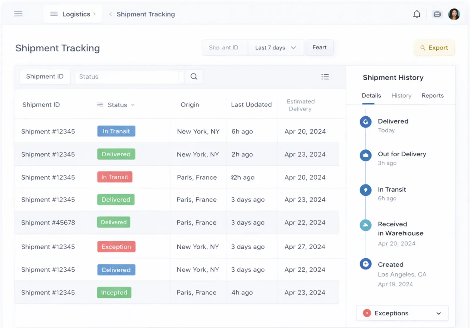470x328 pixels.
Task: Click the Out for Delivery cloud icon
Action: pyautogui.click(x=365, y=155)
